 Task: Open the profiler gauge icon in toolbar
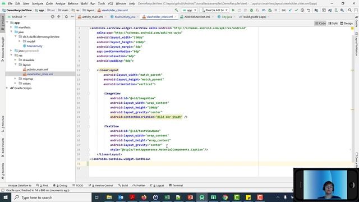pyautogui.click(x=264, y=10)
